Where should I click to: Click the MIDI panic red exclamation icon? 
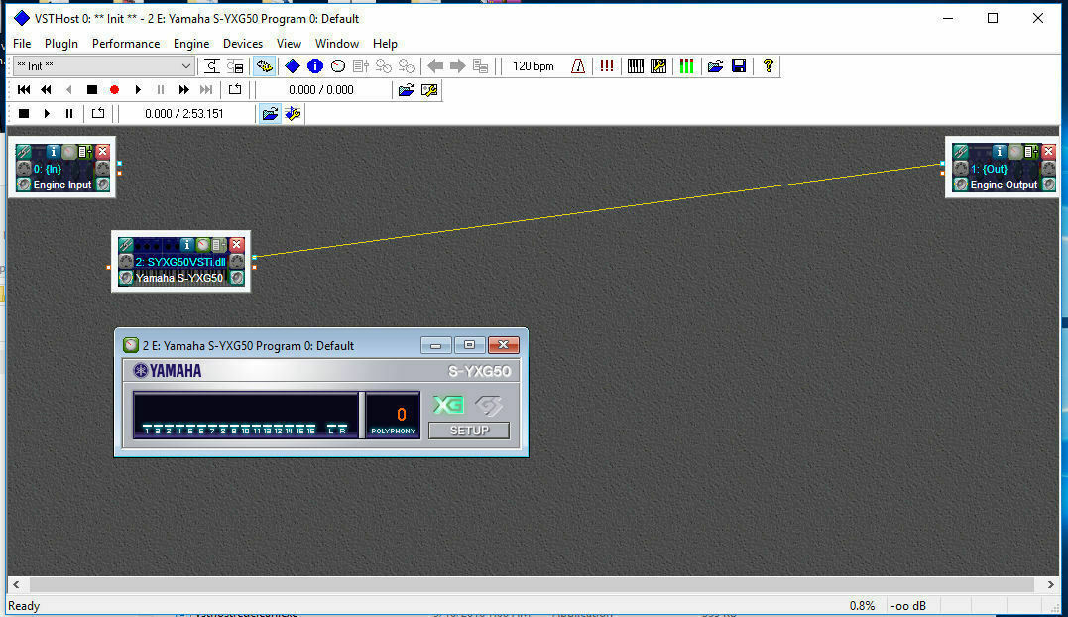point(607,66)
